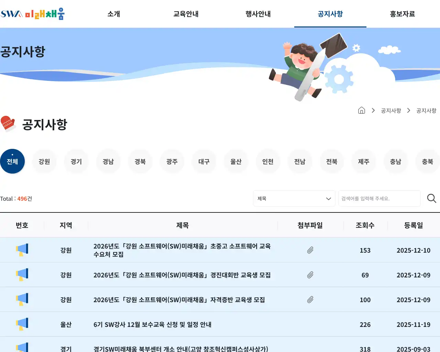Select the 전체 region filter
This screenshot has height=352, width=440.
pyautogui.click(x=12, y=161)
